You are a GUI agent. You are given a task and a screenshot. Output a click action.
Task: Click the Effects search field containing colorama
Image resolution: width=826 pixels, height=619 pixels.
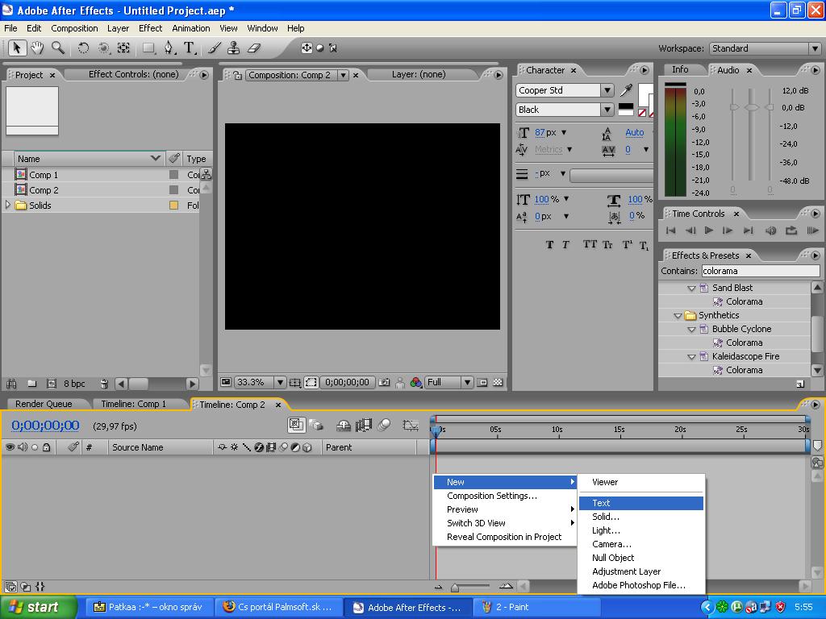pyautogui.click(x=759, y=271)
